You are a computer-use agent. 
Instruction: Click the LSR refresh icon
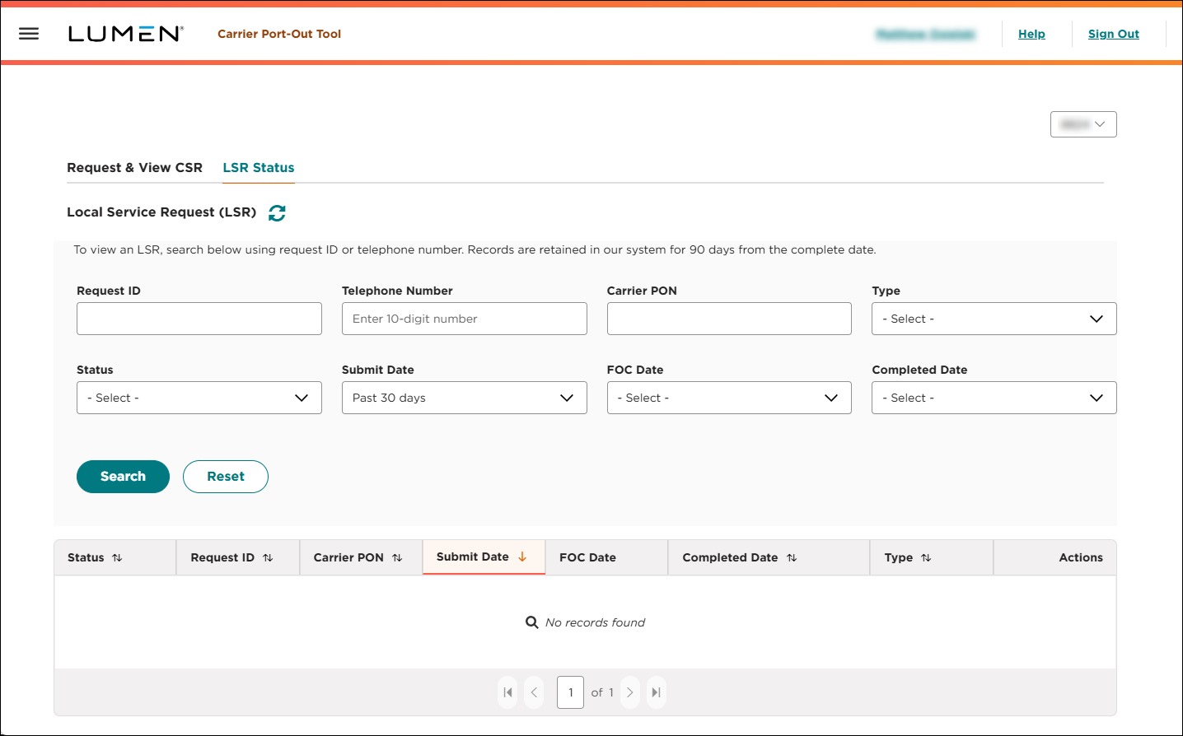(x=277, y=213)
